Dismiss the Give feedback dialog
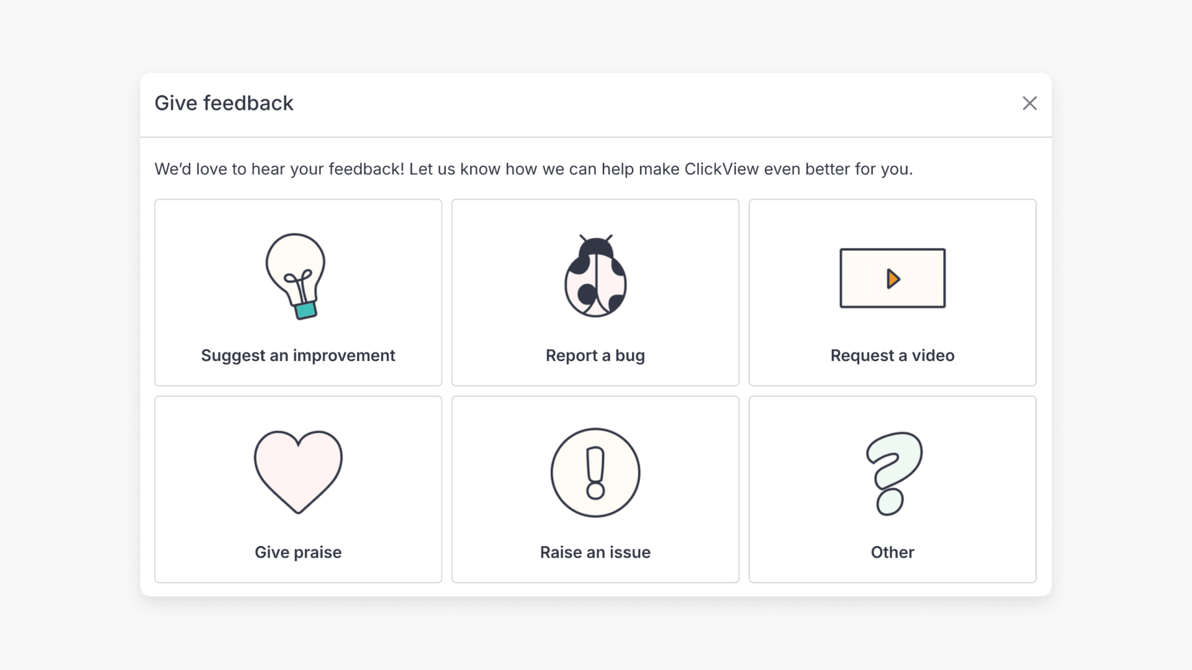 click(x=1030, y=103)
